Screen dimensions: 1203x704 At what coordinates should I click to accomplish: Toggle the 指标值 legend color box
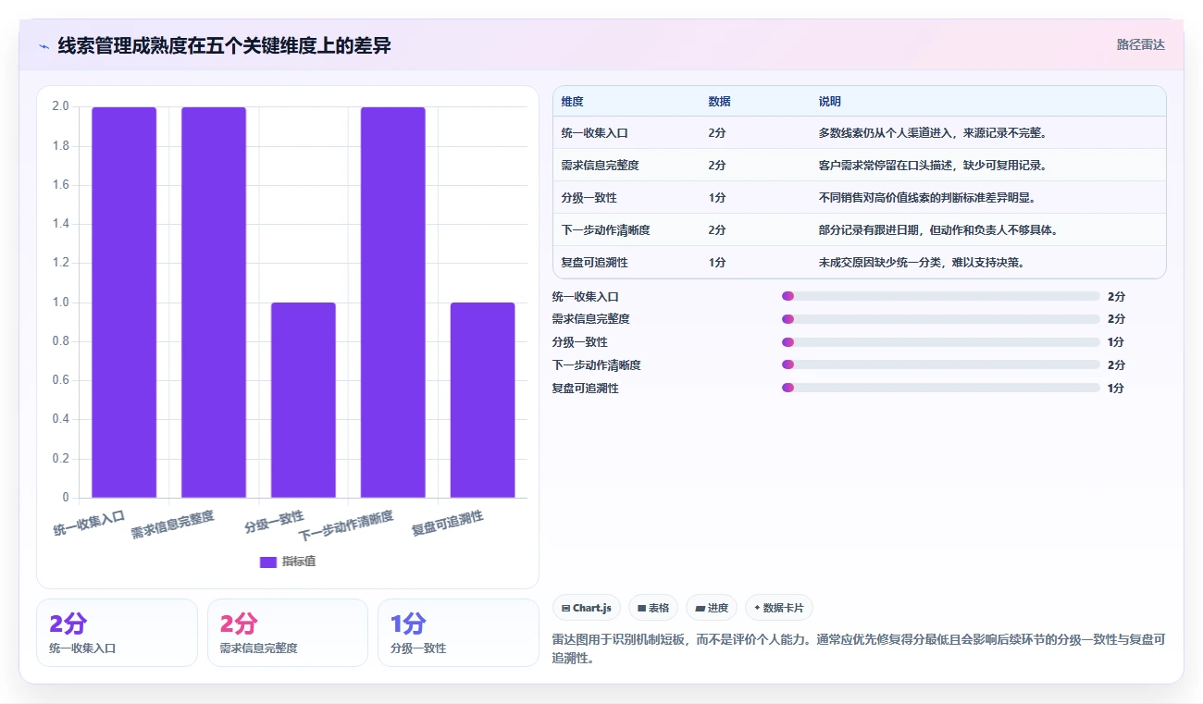click(x=268, y=562)
